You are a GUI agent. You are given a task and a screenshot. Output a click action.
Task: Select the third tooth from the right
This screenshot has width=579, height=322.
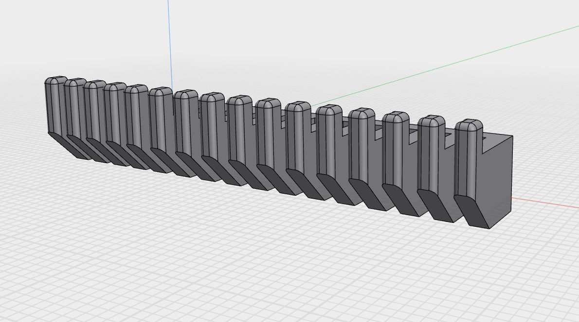[x=394, y=151]
